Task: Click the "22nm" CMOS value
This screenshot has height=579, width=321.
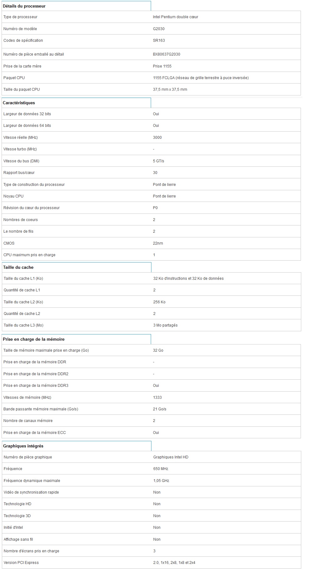Action: pyautogui.click(x=158, y=243)
